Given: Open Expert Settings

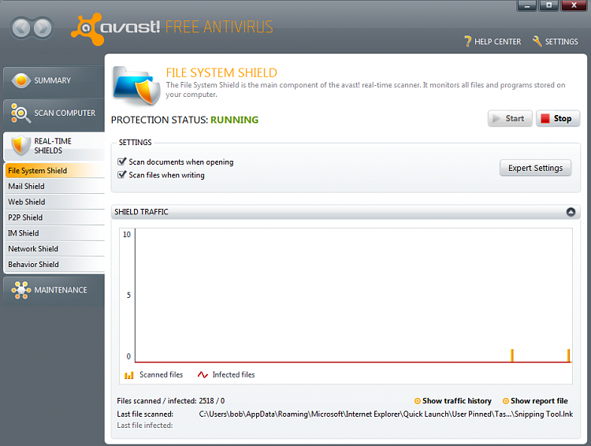Looking at the screenshot, I should 535,168.
